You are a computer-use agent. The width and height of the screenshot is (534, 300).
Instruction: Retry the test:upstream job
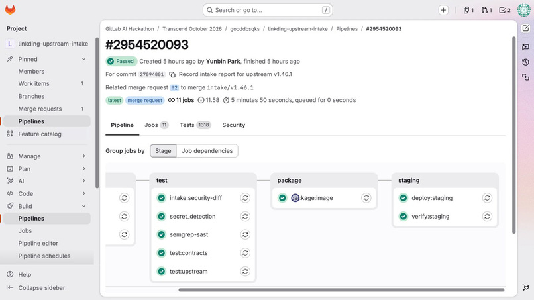click(x=245, y=272)
